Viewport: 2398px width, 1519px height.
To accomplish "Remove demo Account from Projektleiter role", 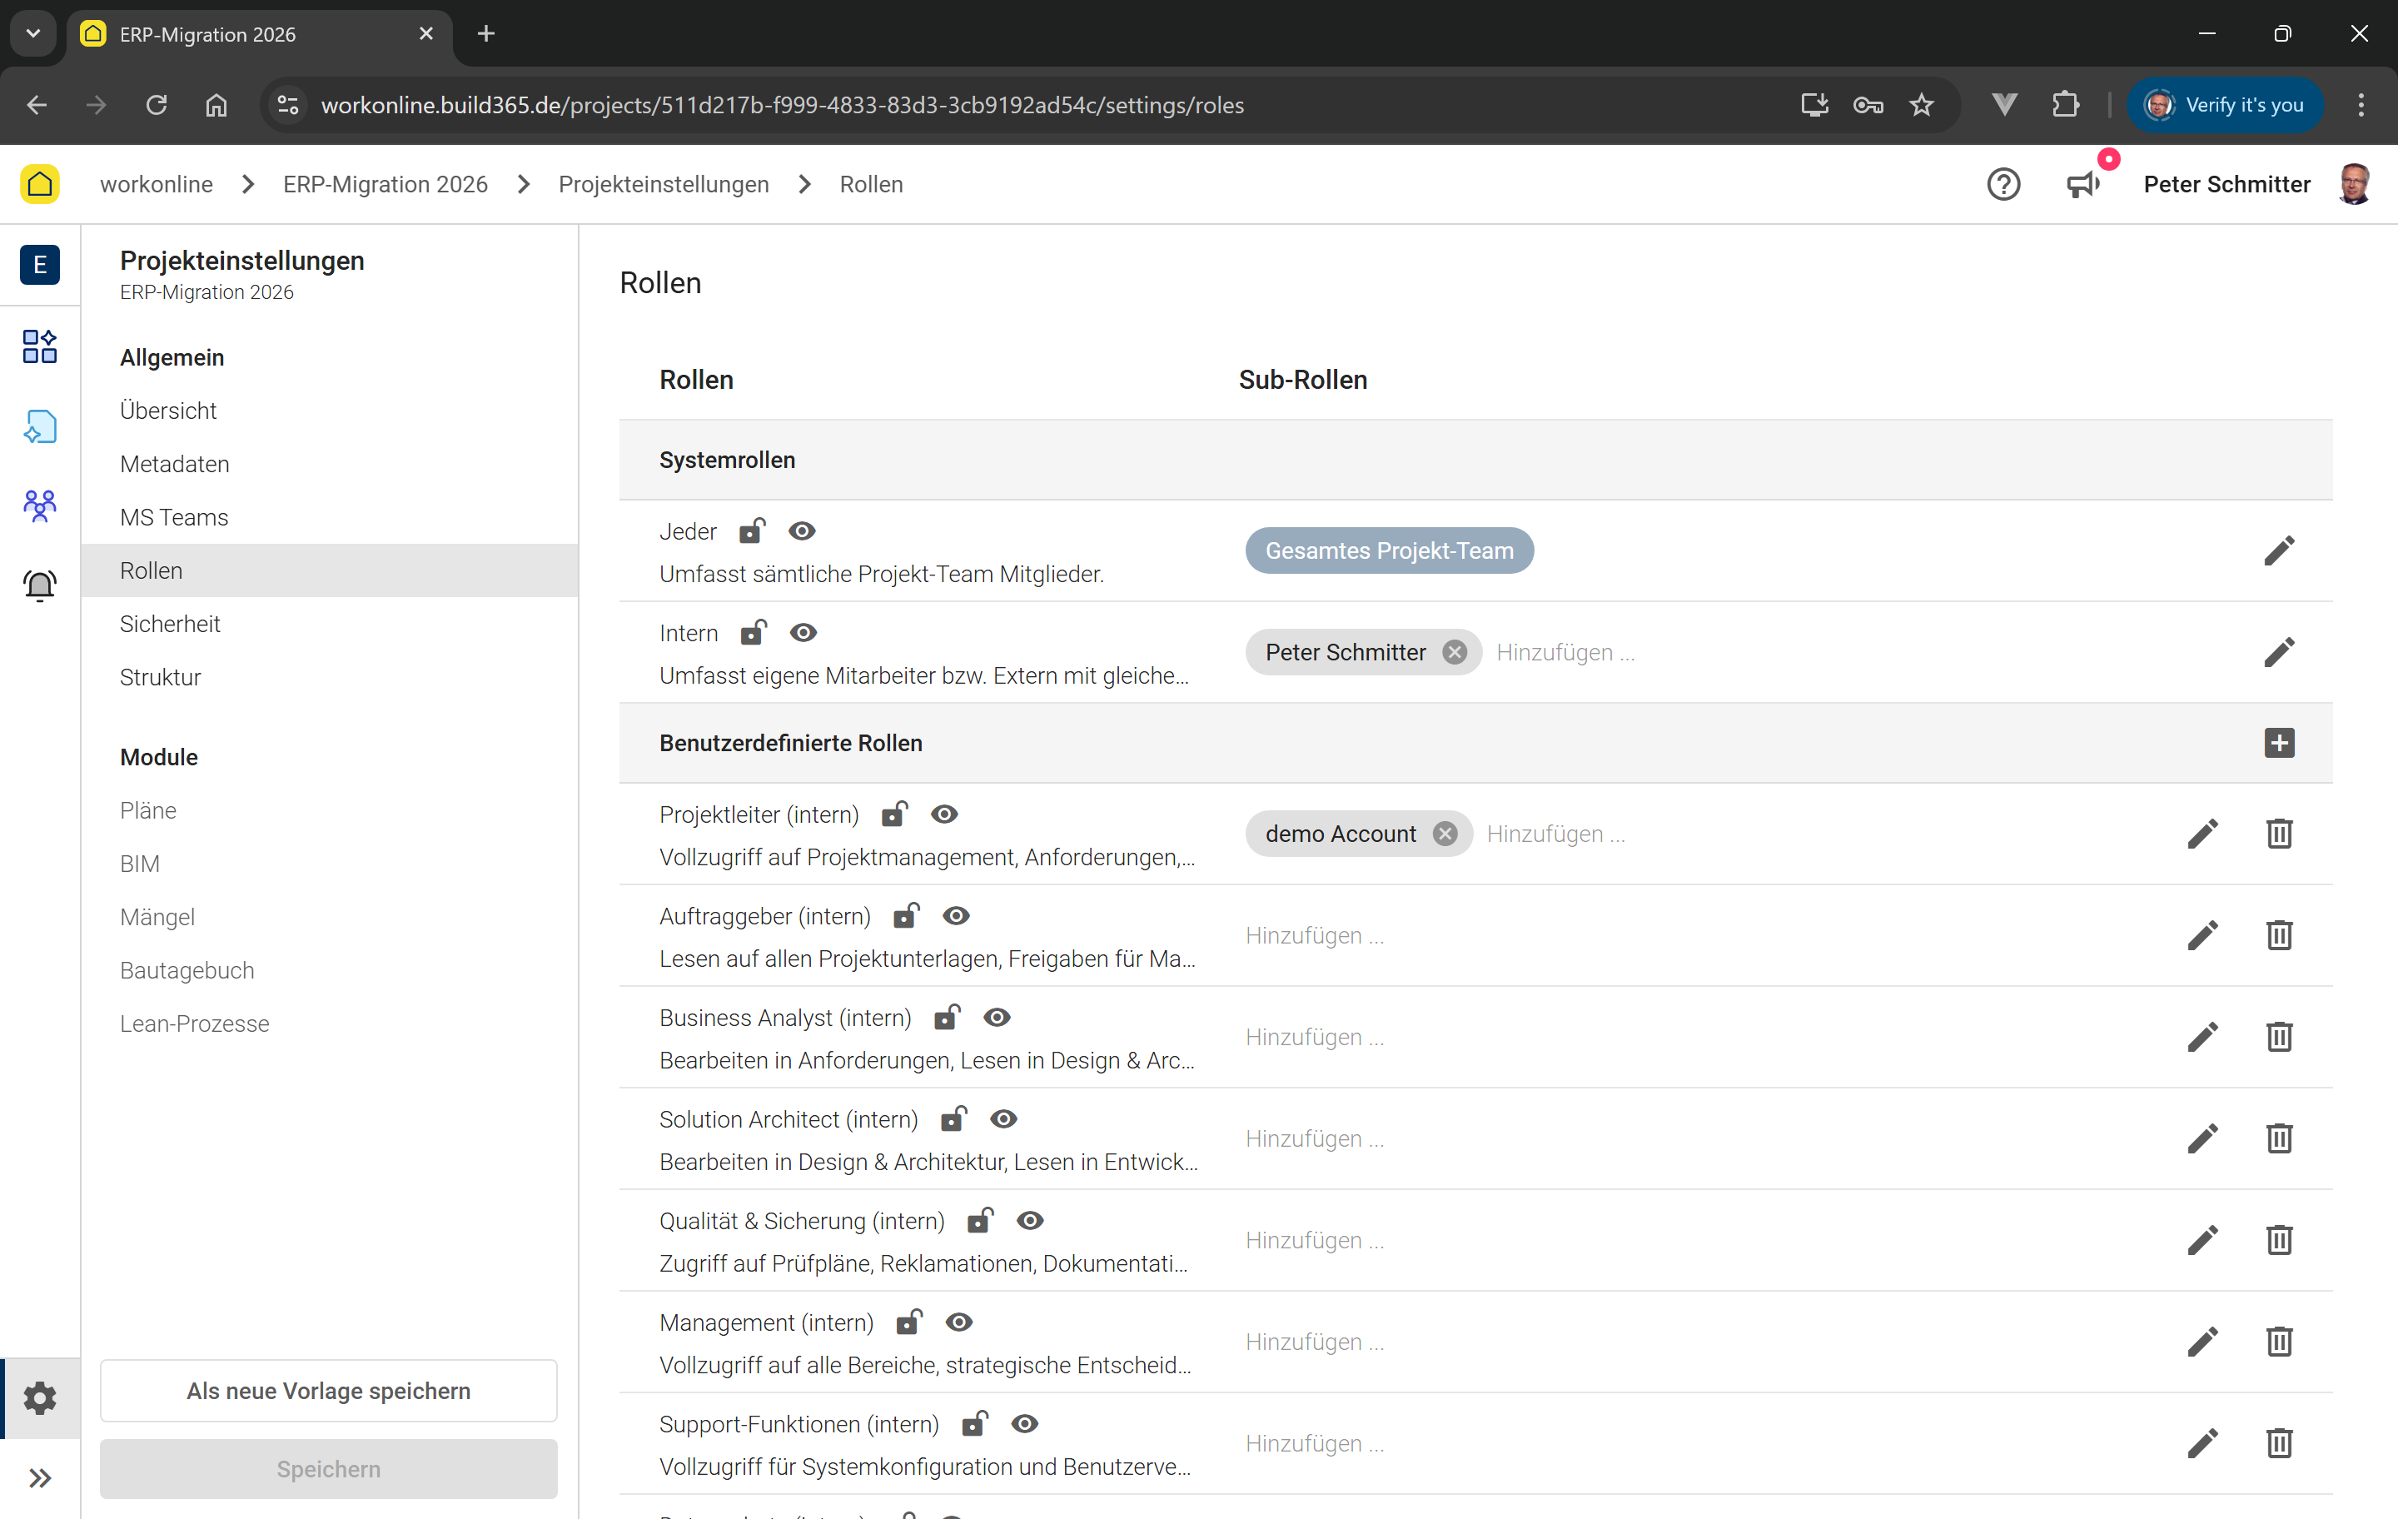I will coord(1445,834).
